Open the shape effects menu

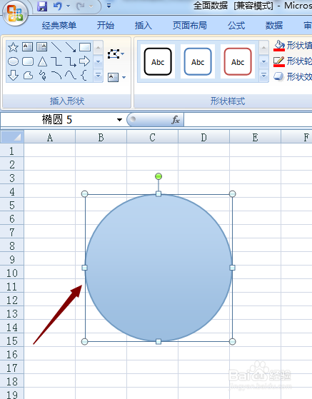click(293, 76)
